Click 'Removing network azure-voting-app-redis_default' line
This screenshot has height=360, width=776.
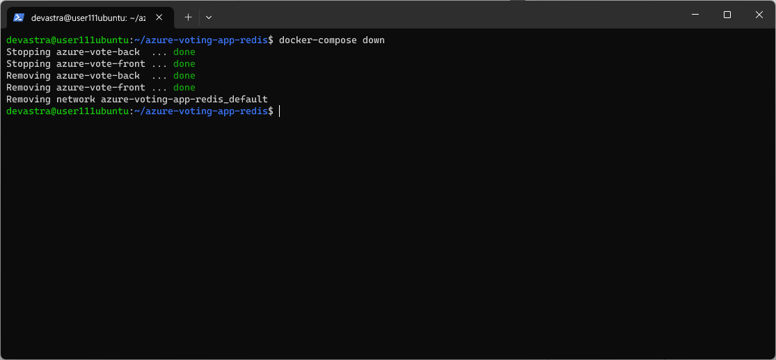click(136, 100)
